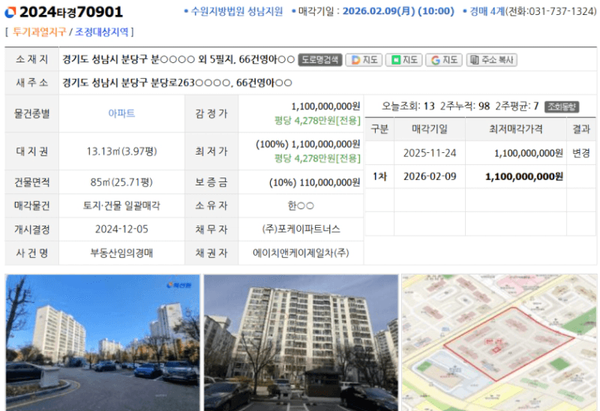The width and height of the screenshot is (600, 411).
Task: Select the case number 2024타경70901
Action: pos(71,13)
